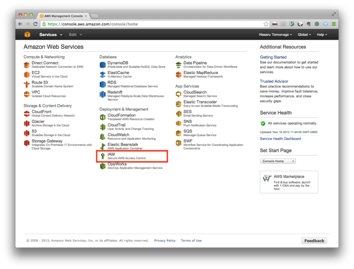The width and height of the screenshot is (354, 269).
Task: Open the Service Health Dashboard link
Action: (x=280, y=139)
